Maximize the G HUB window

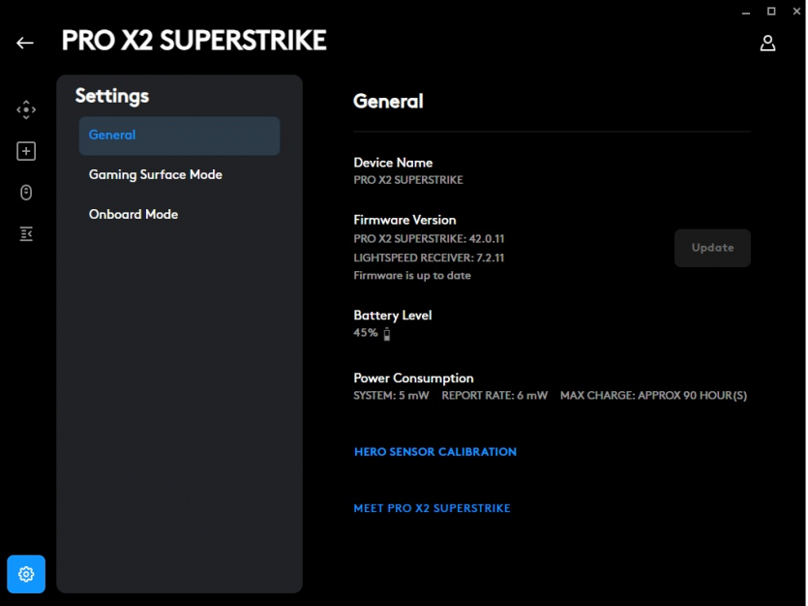tap(771, 11)
